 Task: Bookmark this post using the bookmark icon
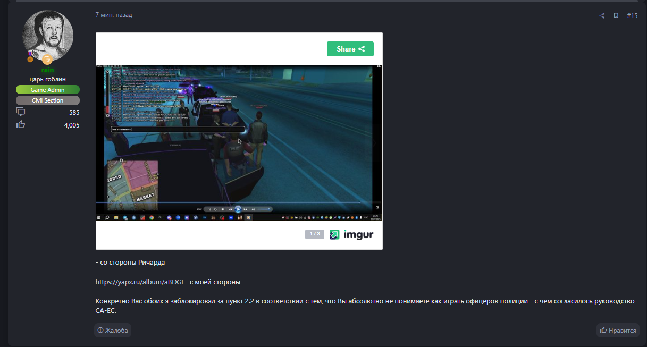point(616,16)
